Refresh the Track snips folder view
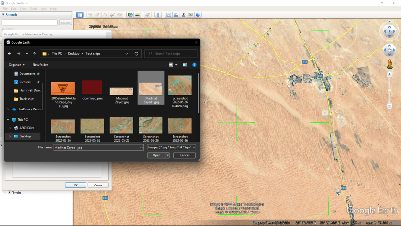 pos(136,54)
